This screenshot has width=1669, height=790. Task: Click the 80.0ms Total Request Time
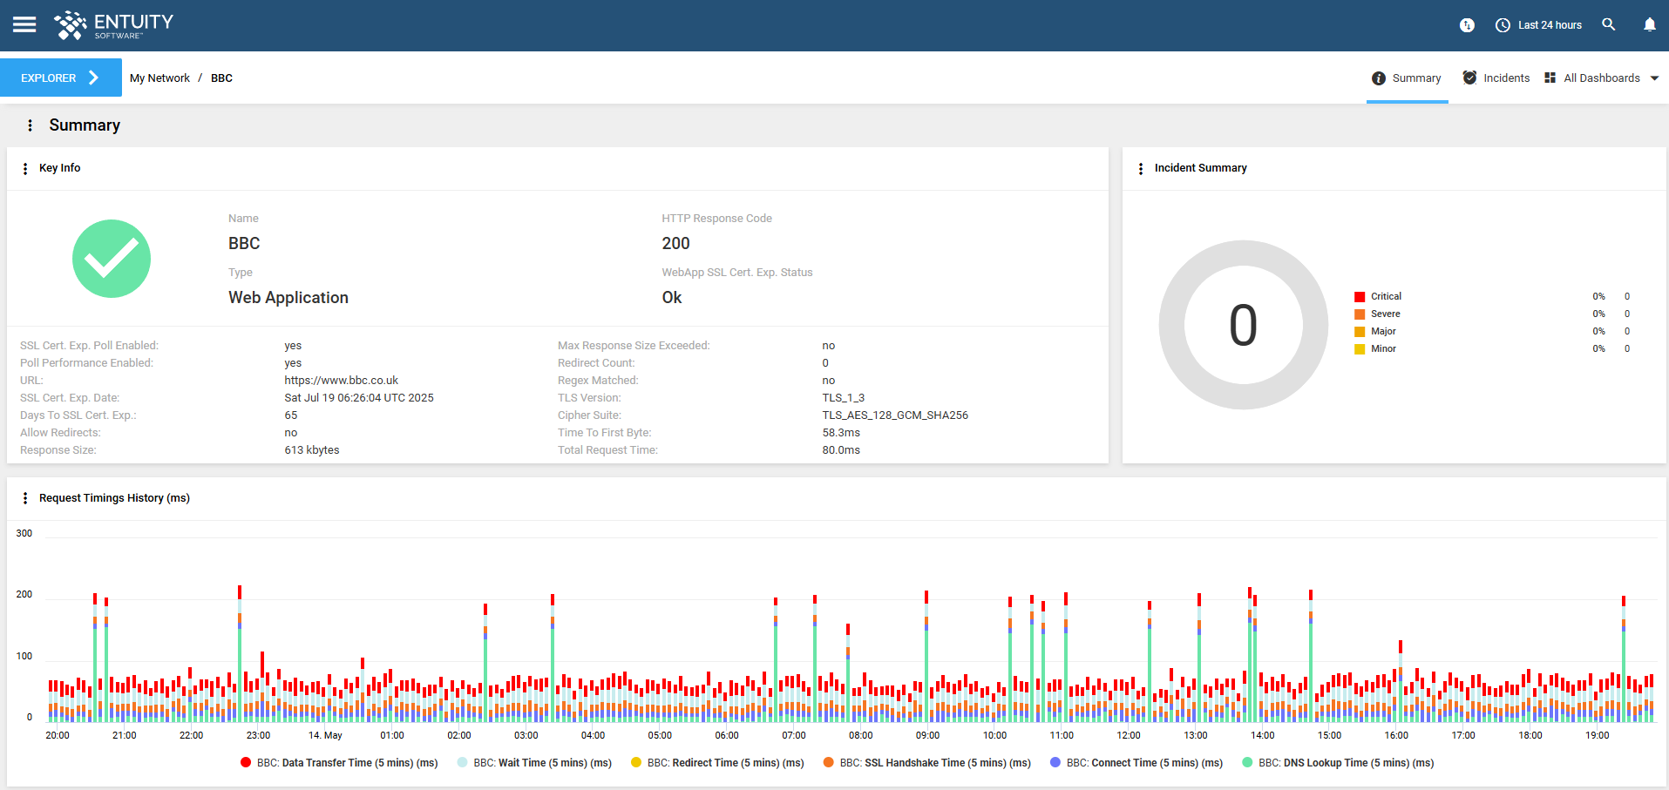point(841,450)
